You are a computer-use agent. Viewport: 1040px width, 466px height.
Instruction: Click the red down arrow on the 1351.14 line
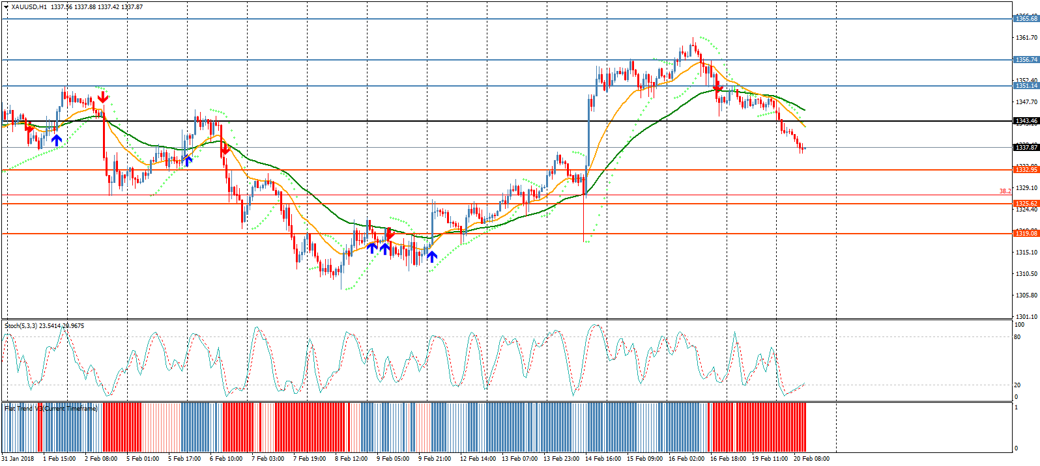(x=718, y=87)
